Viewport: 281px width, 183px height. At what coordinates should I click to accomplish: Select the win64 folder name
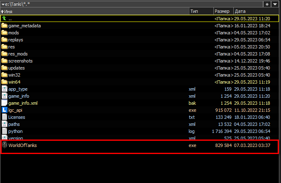tap(15, 82)
